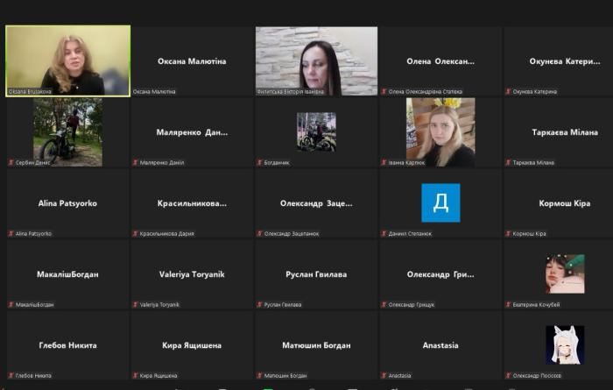Select the Кормош Кіра participant tile
Image resolution: width=613 pixels, height=390 pixels.
[x=565, y=203]
